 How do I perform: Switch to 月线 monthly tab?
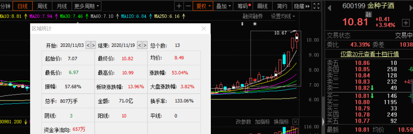tap(62, 6)
